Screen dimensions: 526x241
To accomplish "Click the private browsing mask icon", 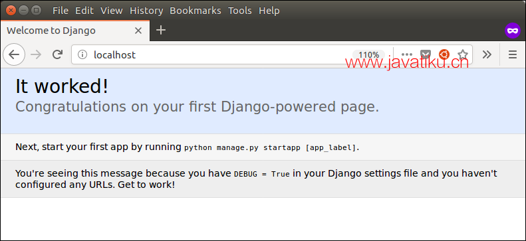I will [x=513, y=31].
